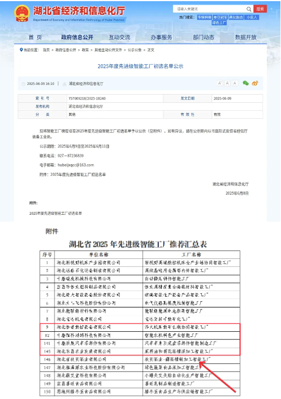
Task: Click the source icon before the publisher name
Action: (65, 84)
